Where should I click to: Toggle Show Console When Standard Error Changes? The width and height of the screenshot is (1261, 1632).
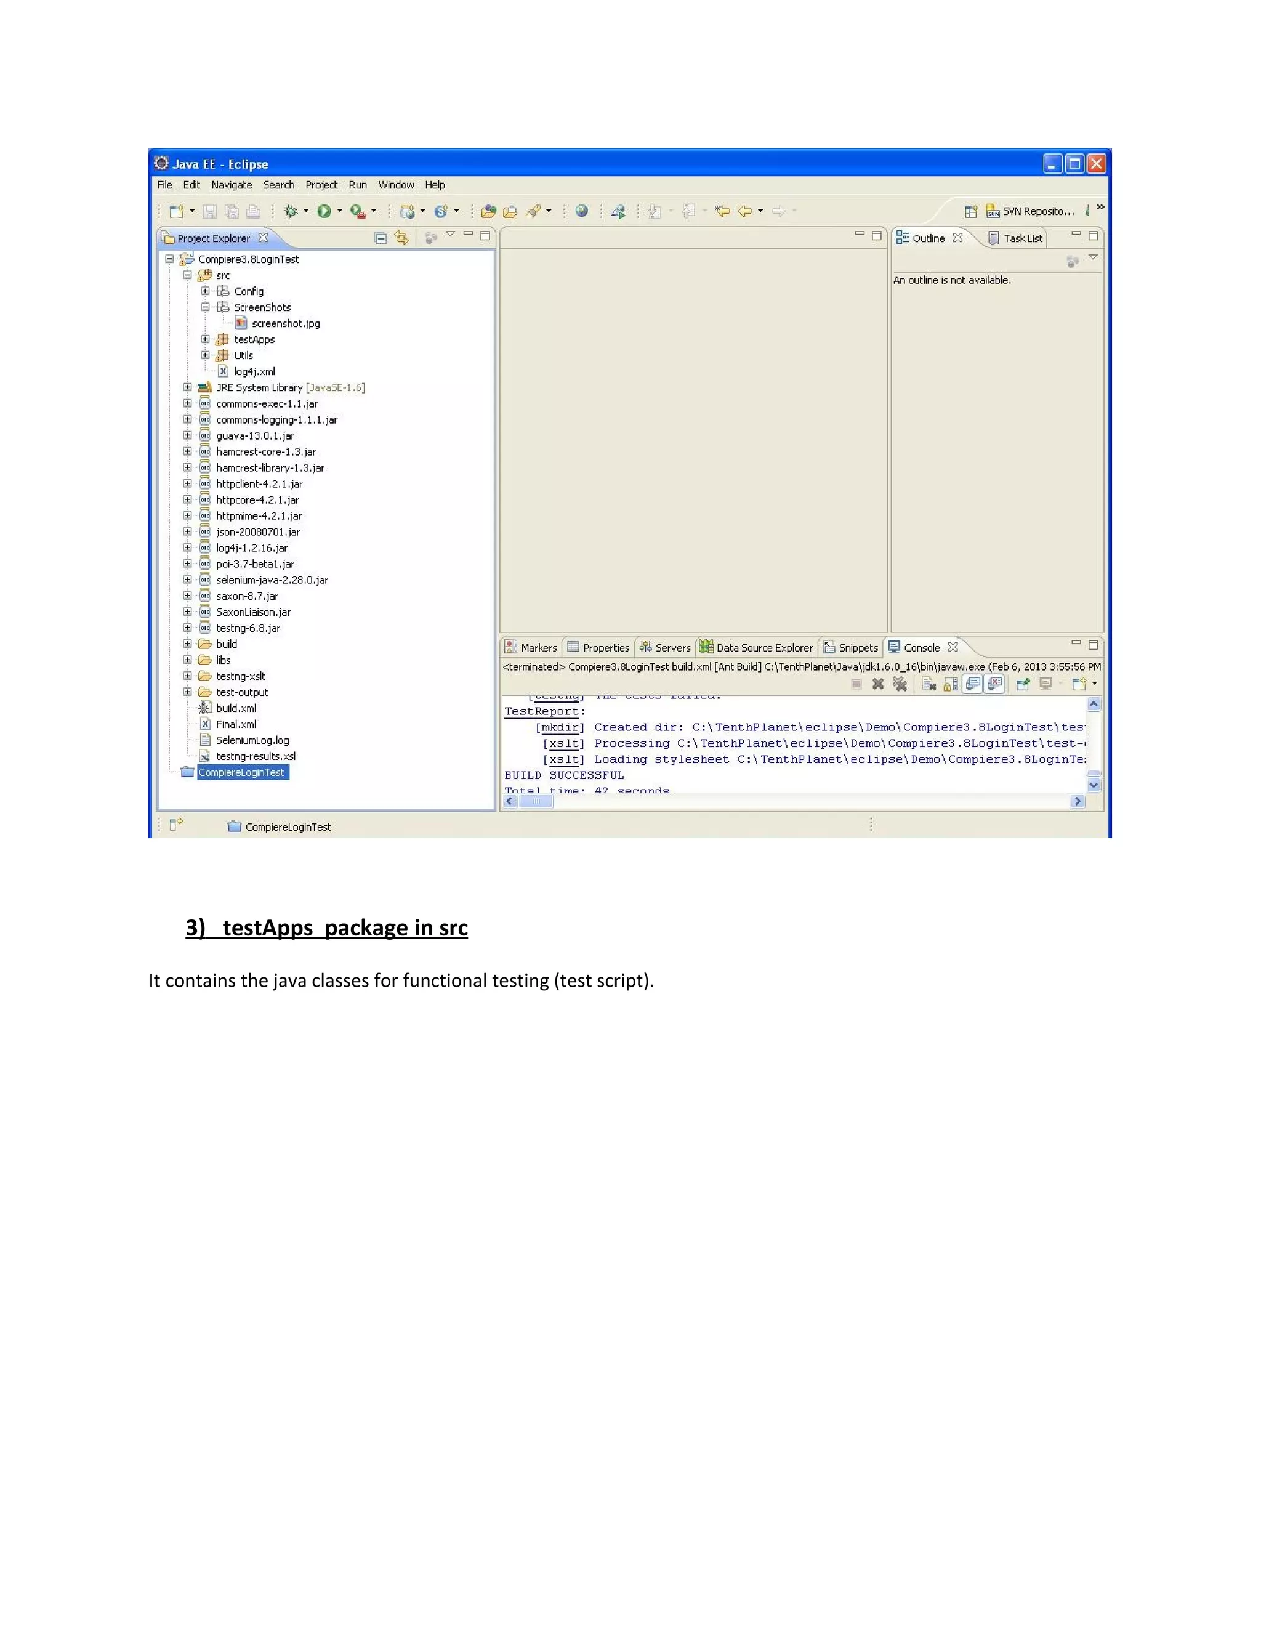click(x=994, y=684)
